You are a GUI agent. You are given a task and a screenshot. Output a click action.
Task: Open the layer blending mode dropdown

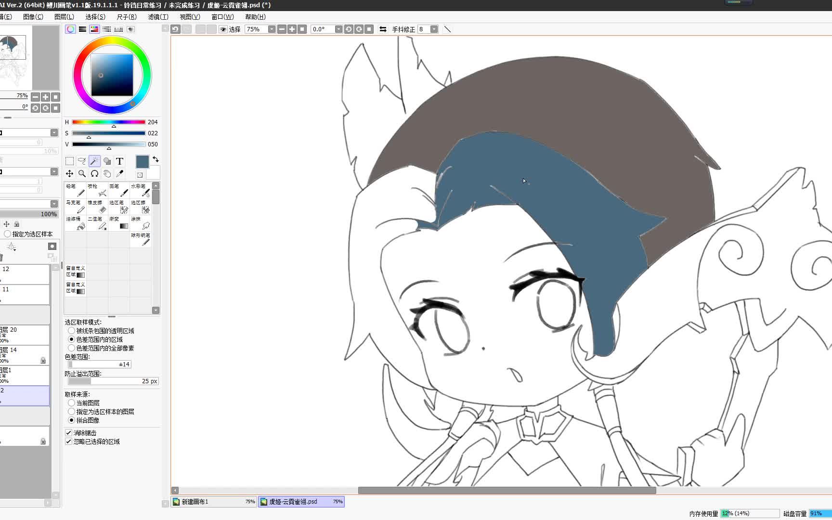(54, 204)
